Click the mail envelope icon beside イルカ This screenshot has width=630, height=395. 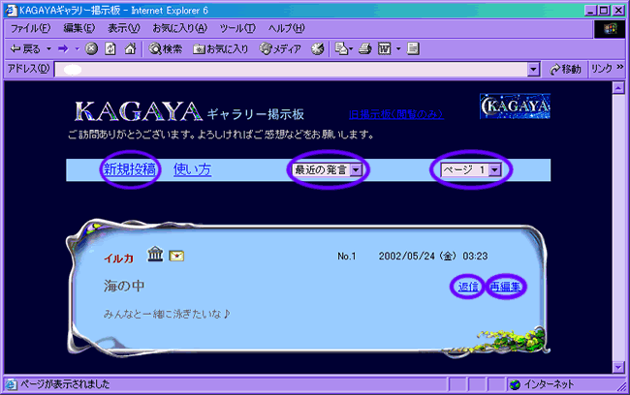click(176, 256)
